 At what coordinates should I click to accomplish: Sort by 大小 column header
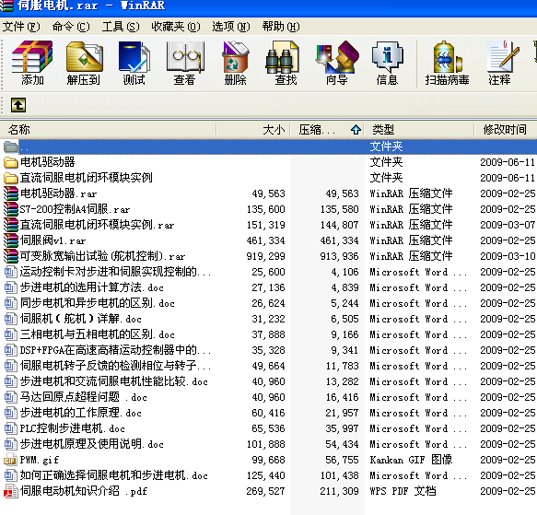point(253,130)
